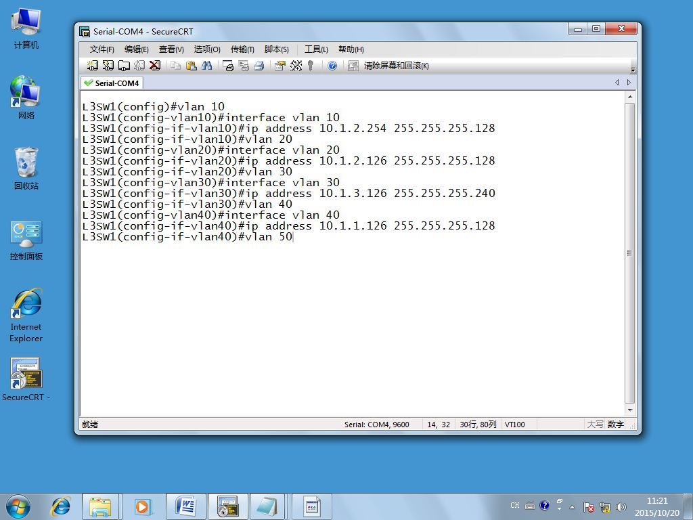
Task: Select the 控制面板 desktop icon
Action: click(x=26, y=240)
